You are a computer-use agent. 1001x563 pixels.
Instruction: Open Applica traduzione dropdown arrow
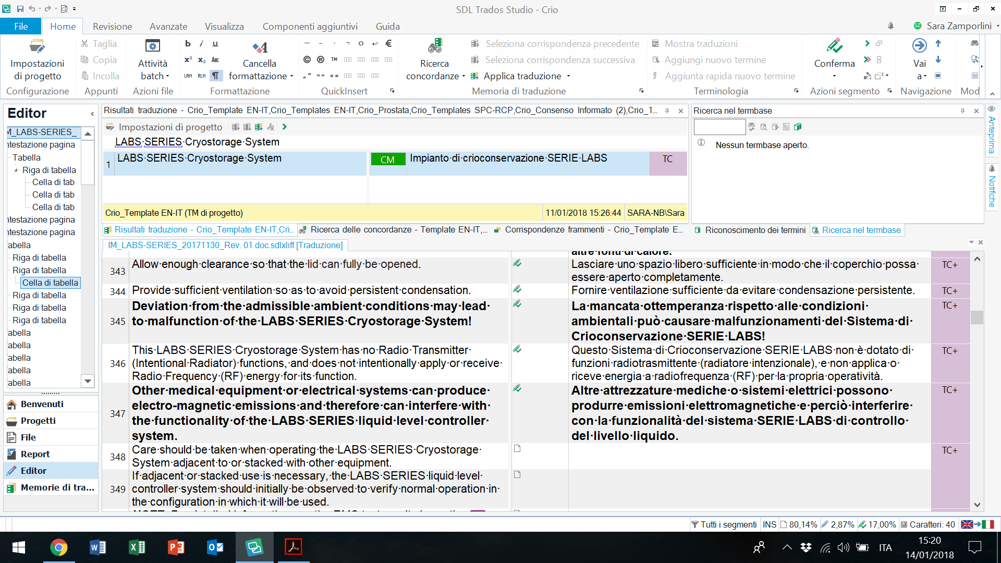[568, 76]
